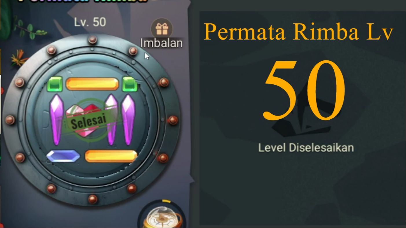This screenshot has height=228, width=406.
Task: Tap the leftmost purple crystal gem
Action: 57,119
